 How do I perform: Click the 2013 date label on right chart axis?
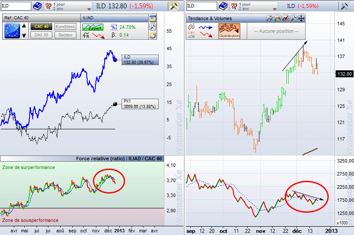pyautogui.click(x=331, y=231)
